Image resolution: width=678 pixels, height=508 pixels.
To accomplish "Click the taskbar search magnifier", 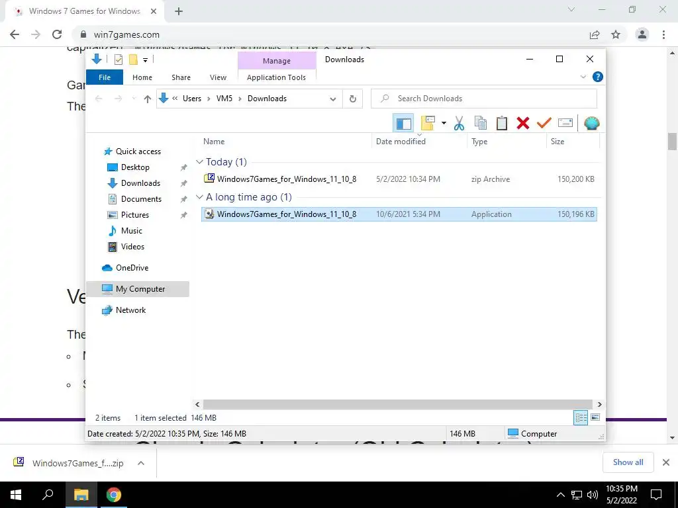I will 48,495.
